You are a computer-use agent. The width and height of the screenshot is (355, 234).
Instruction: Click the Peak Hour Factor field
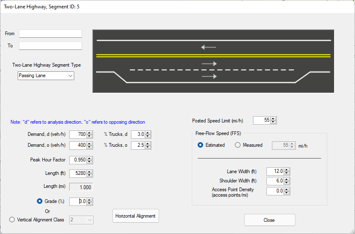click(78, 160)
